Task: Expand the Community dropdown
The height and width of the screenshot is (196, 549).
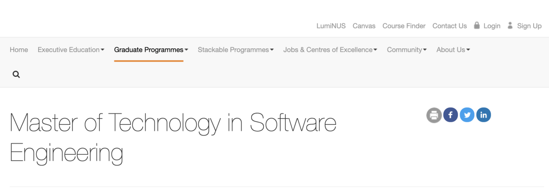Action: 407,50
